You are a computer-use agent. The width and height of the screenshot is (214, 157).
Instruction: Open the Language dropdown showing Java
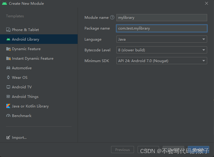161,39
